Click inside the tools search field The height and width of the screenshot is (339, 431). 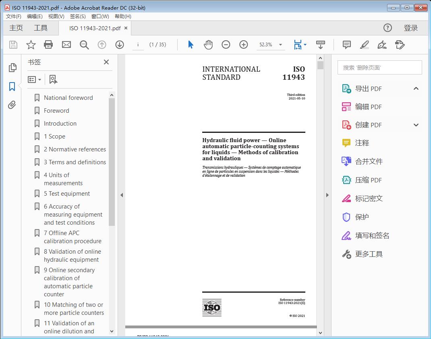click(x=379, y=67)
